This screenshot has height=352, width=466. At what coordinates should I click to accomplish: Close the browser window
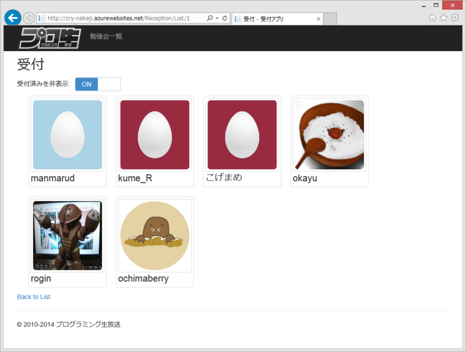click(453, 5)
